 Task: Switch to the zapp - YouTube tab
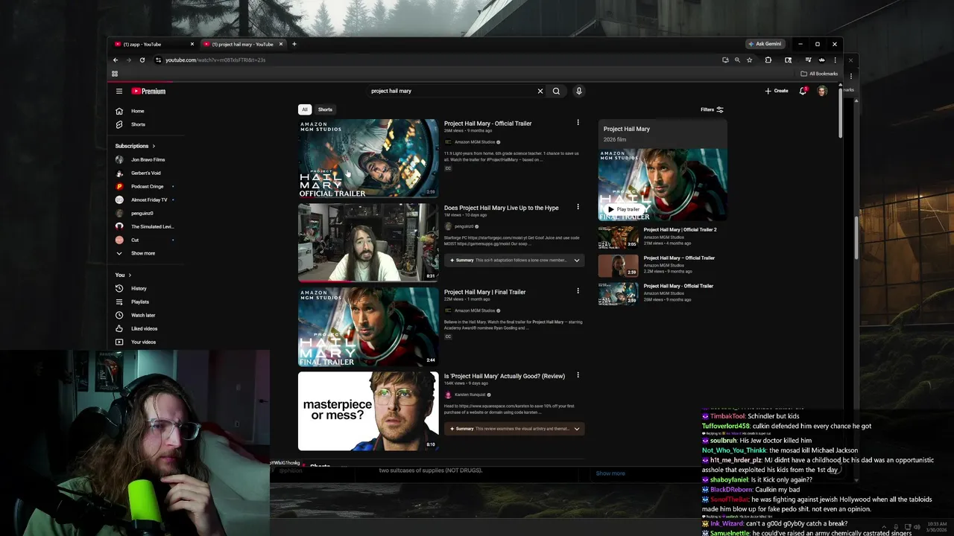coord(153,44)
